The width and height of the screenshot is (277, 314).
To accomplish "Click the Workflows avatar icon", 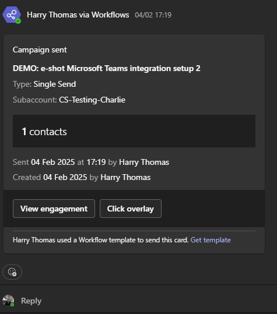I will (12, 15).
